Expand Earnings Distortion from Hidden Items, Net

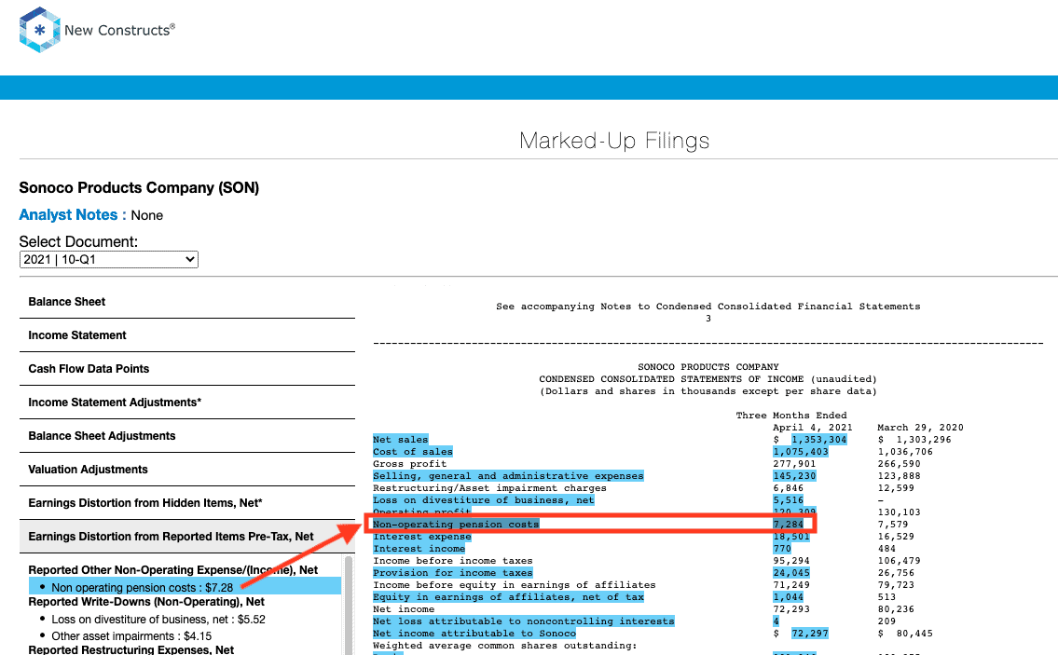[187, 503]
